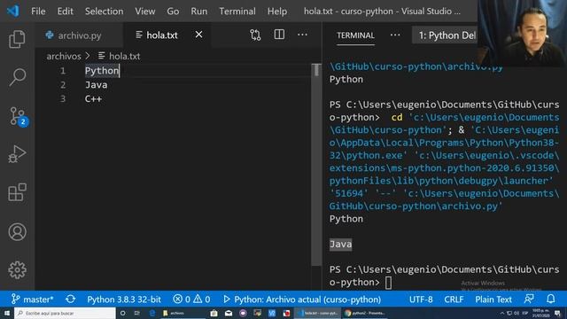Open the File menu
This screenshot has height=319, width=567.
(38, 12)
